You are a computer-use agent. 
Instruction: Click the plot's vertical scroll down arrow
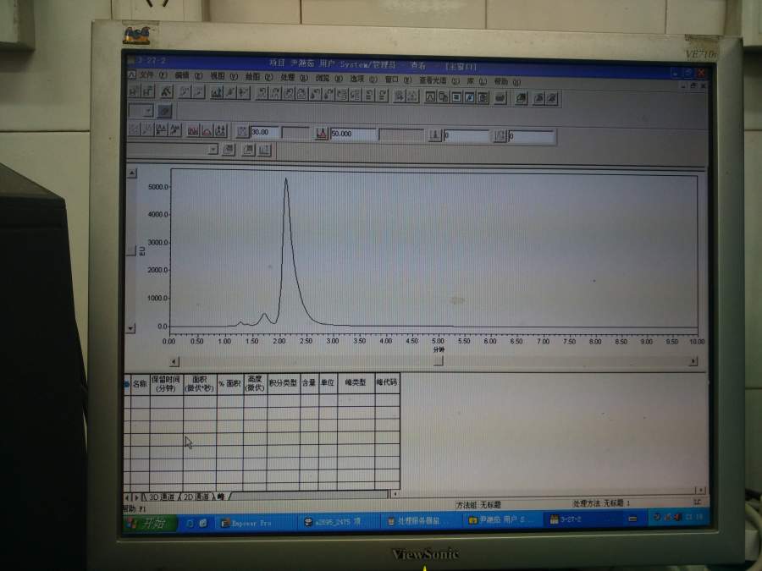pos(130,328)
